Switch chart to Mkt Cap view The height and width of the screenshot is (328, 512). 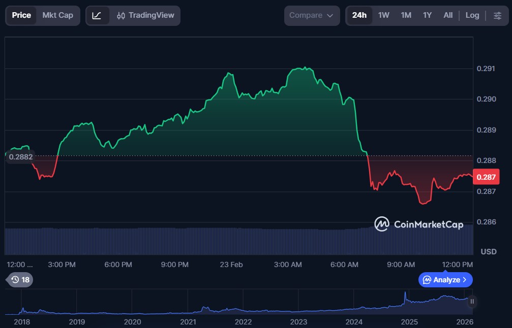pos(57,15)
